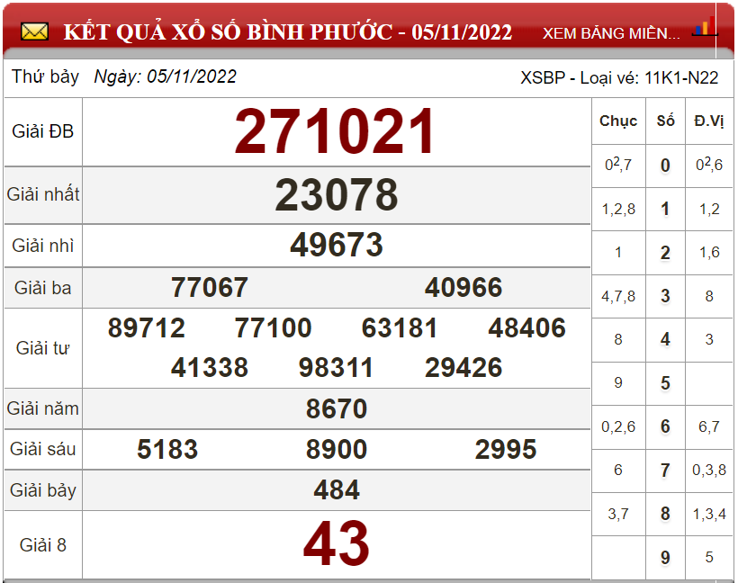Click digit 7 in the Số column
The height and width of the screenshot is (583, 738).
coord(665,470)
